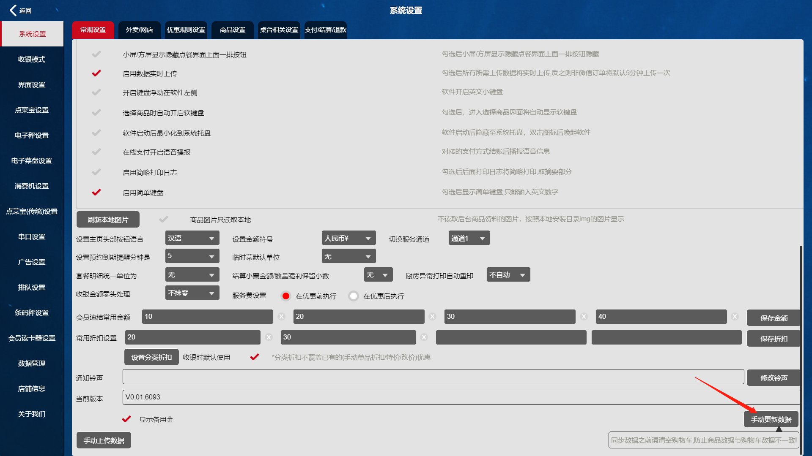Expand the 人民币¥ currency symbol dropdown

click(x=348, y=238)
